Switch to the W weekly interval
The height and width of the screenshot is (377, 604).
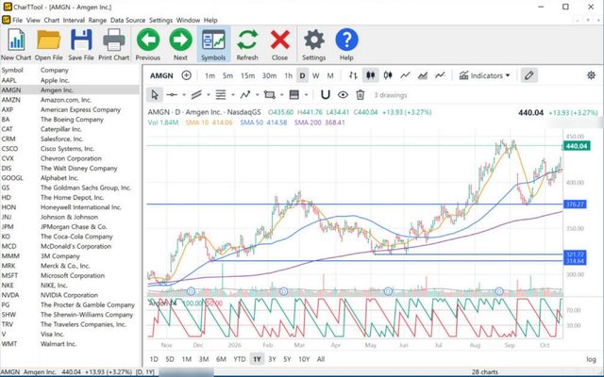tap(316, 75)
